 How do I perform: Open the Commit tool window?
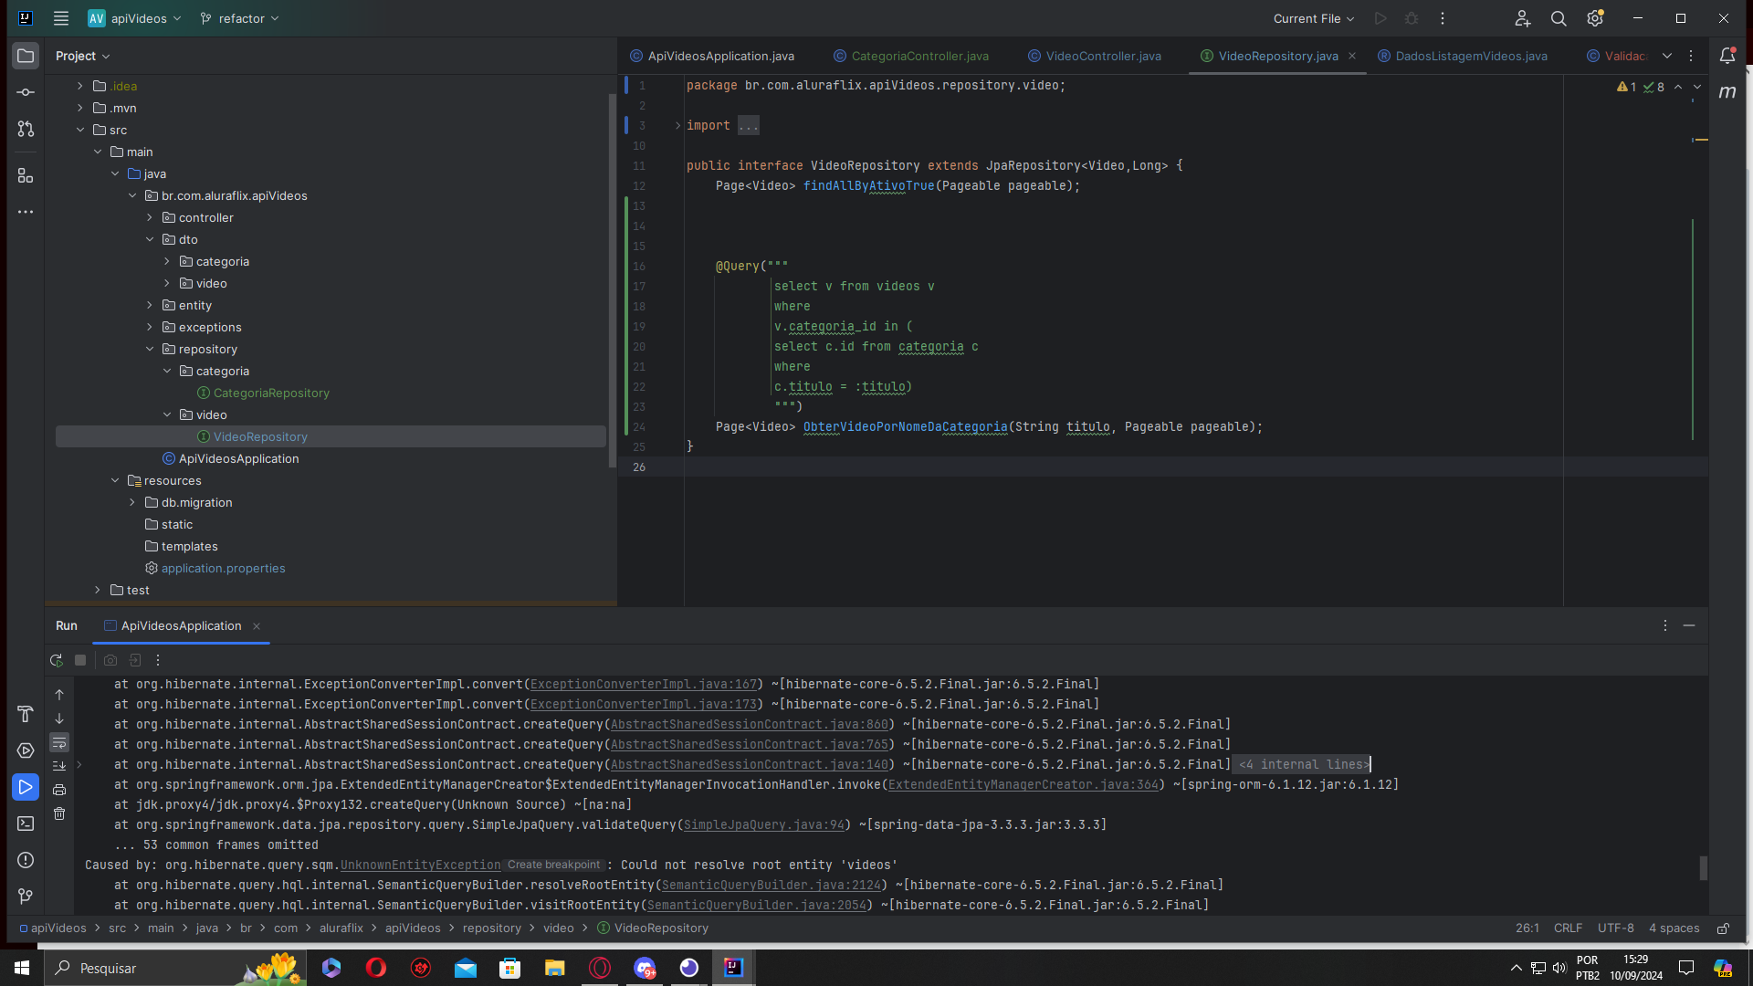[x=26, y=92]
